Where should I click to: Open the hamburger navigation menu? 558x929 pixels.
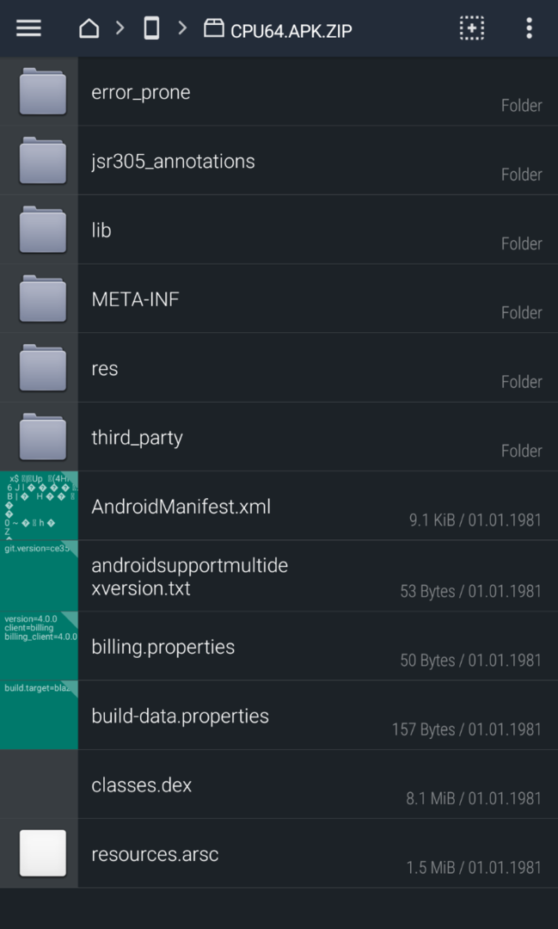(x=28, y=28)
